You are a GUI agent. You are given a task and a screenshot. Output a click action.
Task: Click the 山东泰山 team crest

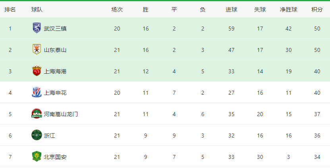pyautogui.click(x=37, y=50)
